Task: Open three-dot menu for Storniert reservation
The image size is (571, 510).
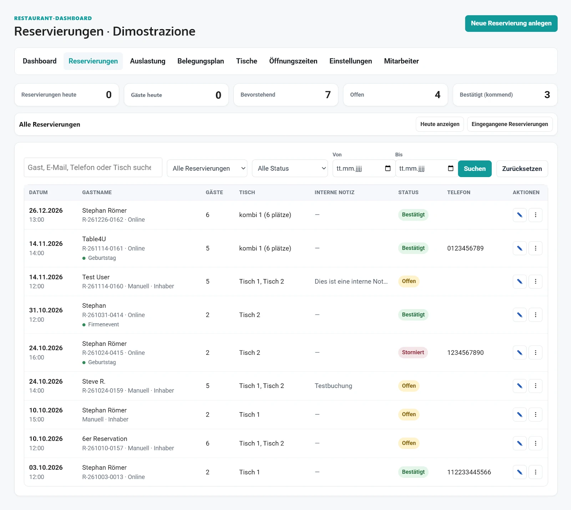Action: (x=535, y=353)
